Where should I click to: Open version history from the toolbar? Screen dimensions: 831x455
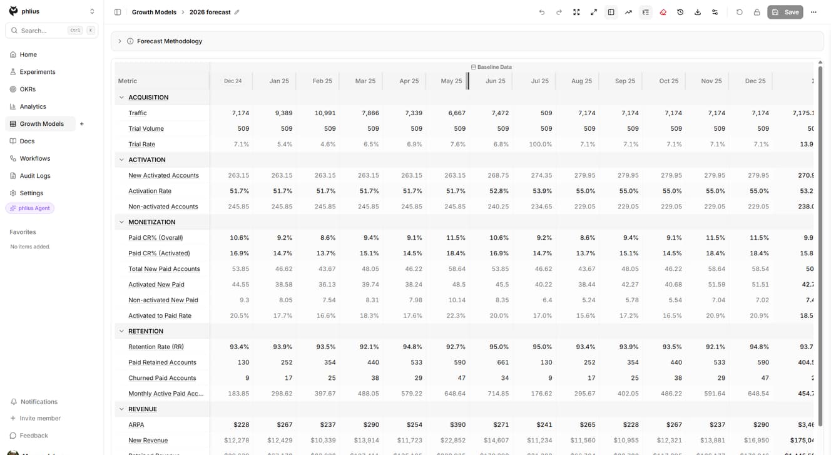680,12
